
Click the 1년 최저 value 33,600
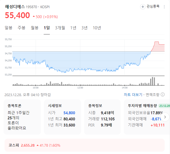coord(69,125)
